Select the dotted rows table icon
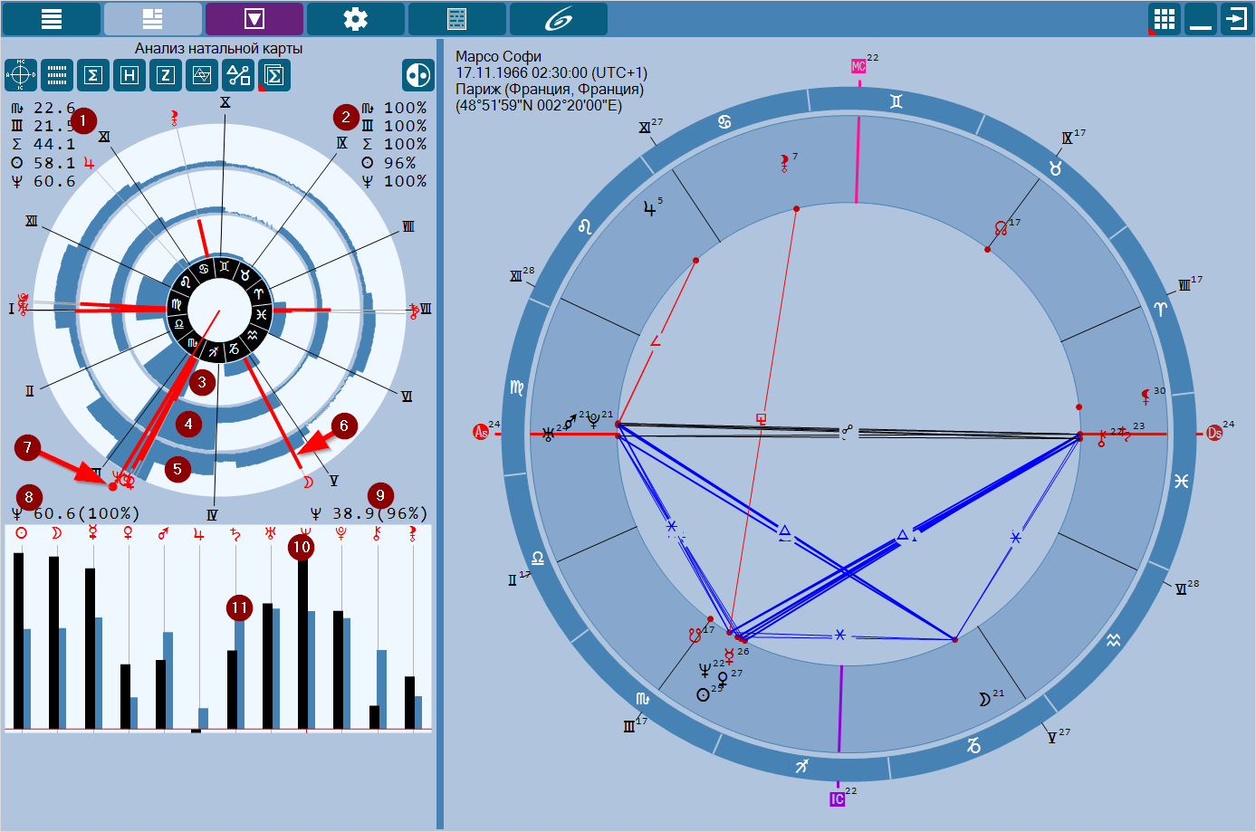Image resolution: width=1256 pixels, height=832 pixels. coord(57,75)
